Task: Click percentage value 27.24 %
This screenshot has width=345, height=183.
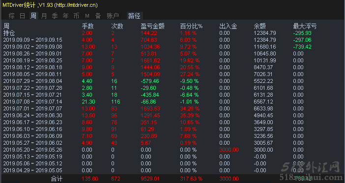Action: coord(190,74)
